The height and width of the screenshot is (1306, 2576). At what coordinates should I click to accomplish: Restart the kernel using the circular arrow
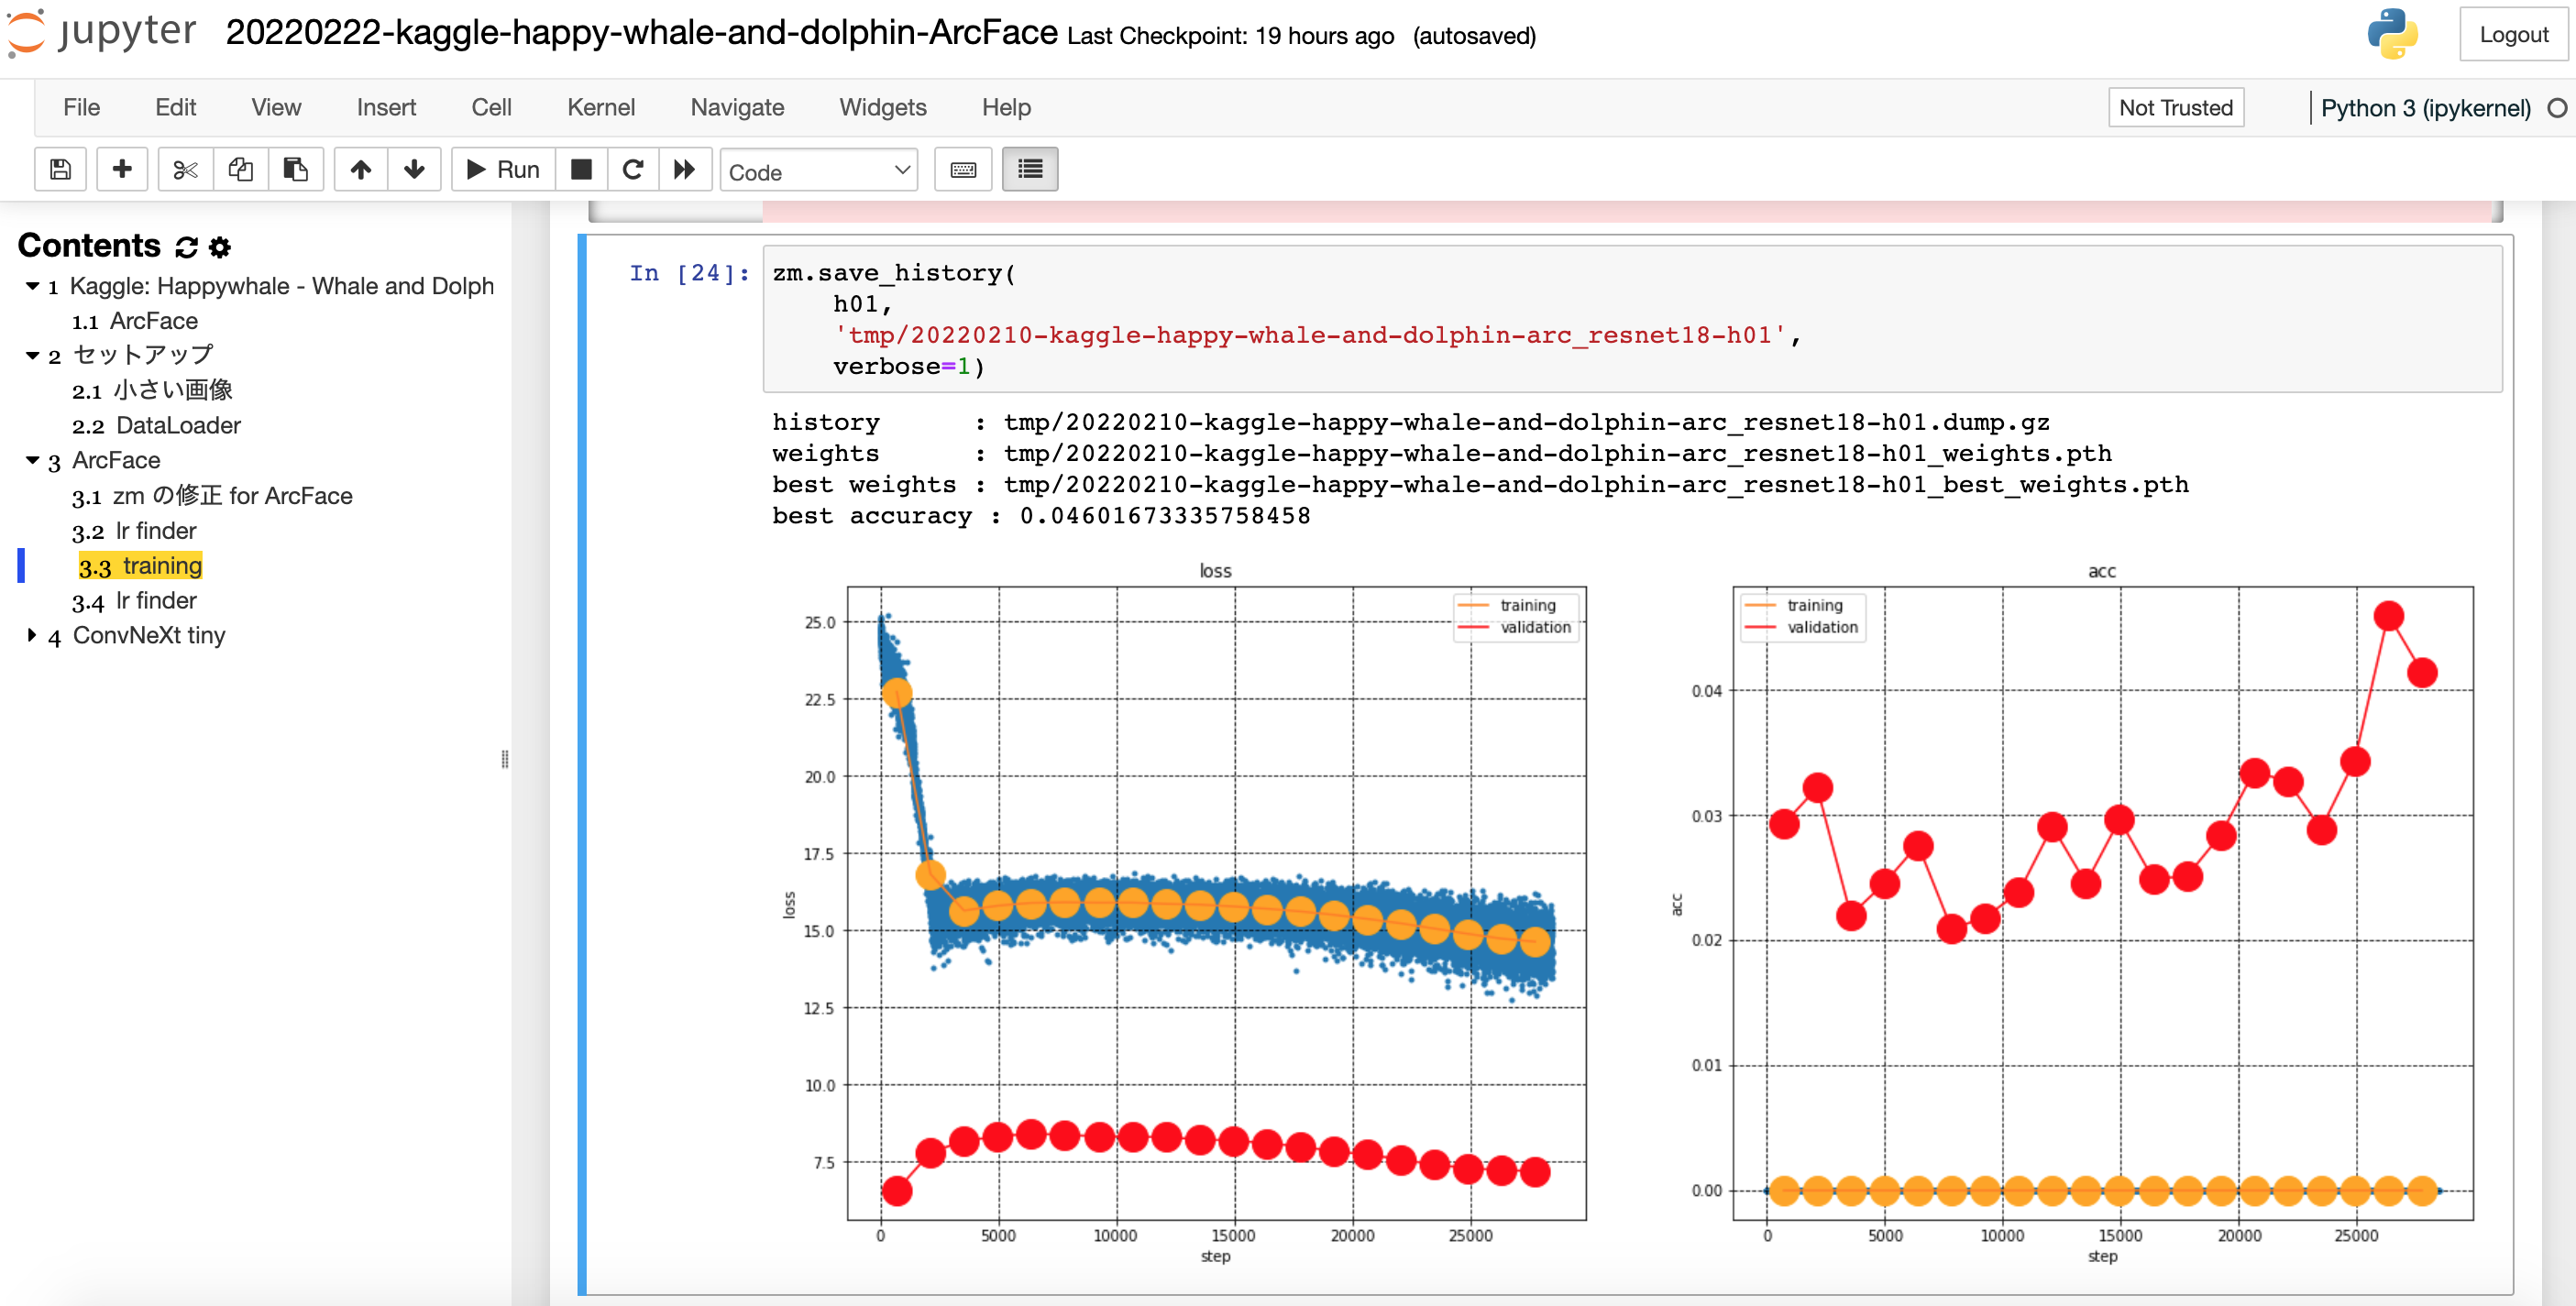click(x=633, y=170)
